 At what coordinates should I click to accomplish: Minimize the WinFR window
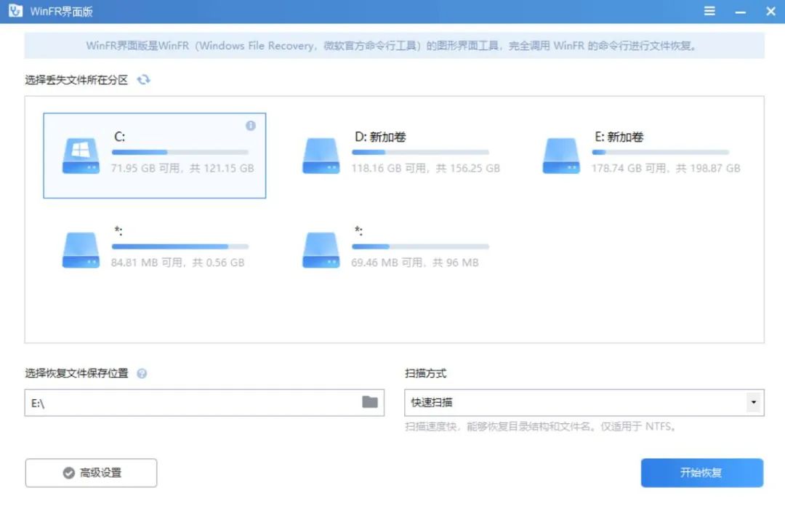click(741, 11)
